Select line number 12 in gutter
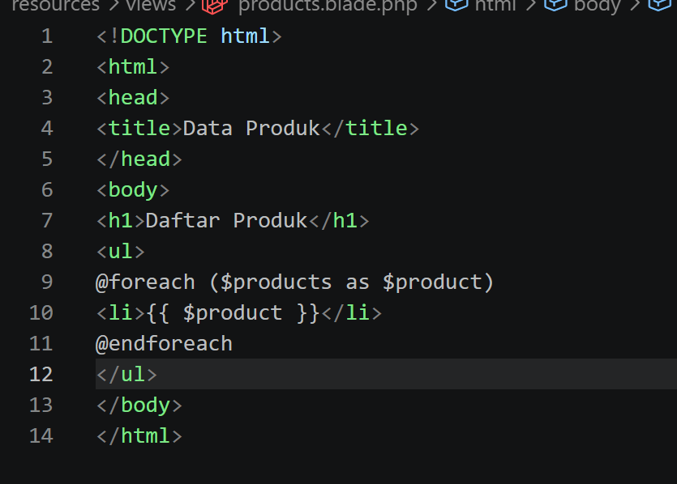The height and width of the screenshot is (484, 677). pos(41,374)
